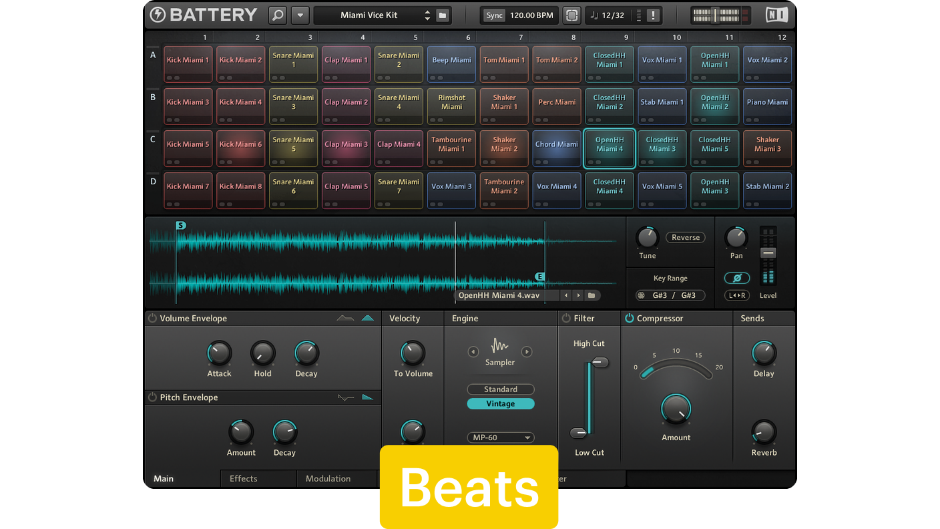The width and height of the screenshot is (940, 529).
Task: Click the Velocity To Volume knob
Action: (x=413, y=353)
